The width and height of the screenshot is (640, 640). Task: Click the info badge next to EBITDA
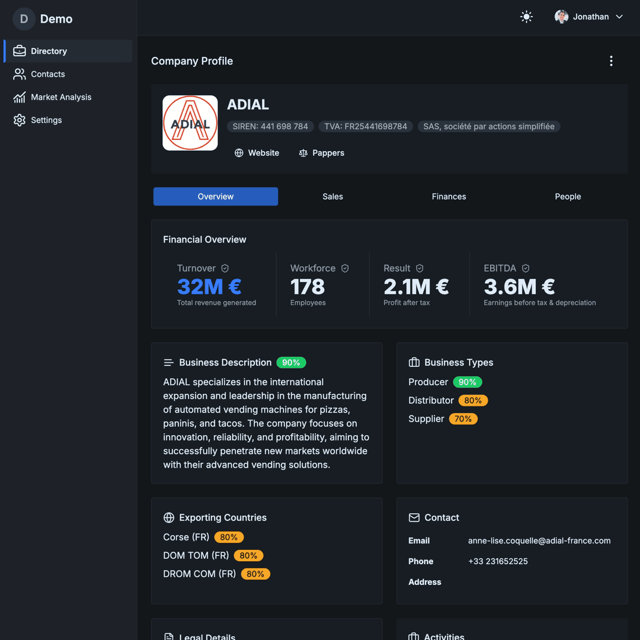pos(525,268)
